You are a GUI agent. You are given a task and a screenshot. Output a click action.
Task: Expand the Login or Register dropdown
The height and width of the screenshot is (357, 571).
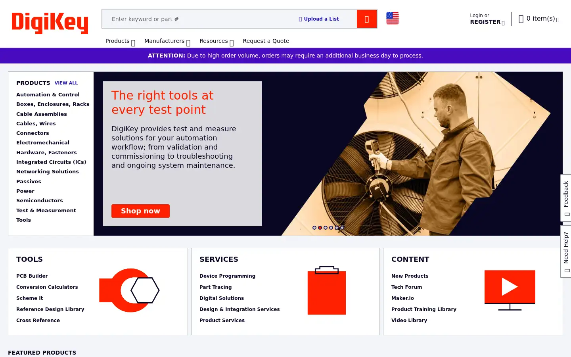point(487,19)
